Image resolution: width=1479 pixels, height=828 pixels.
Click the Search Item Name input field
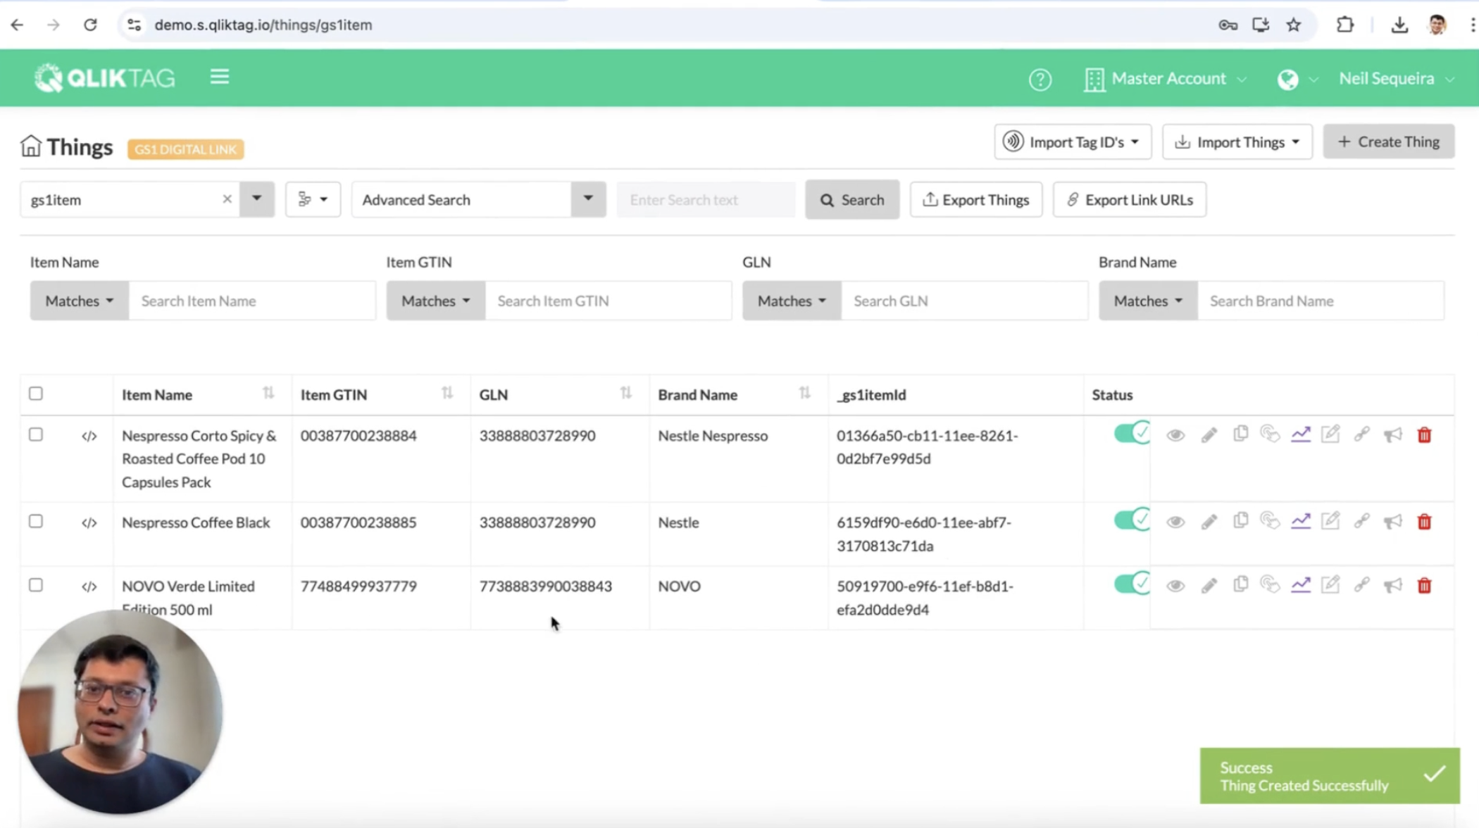[x=252, y=301]
